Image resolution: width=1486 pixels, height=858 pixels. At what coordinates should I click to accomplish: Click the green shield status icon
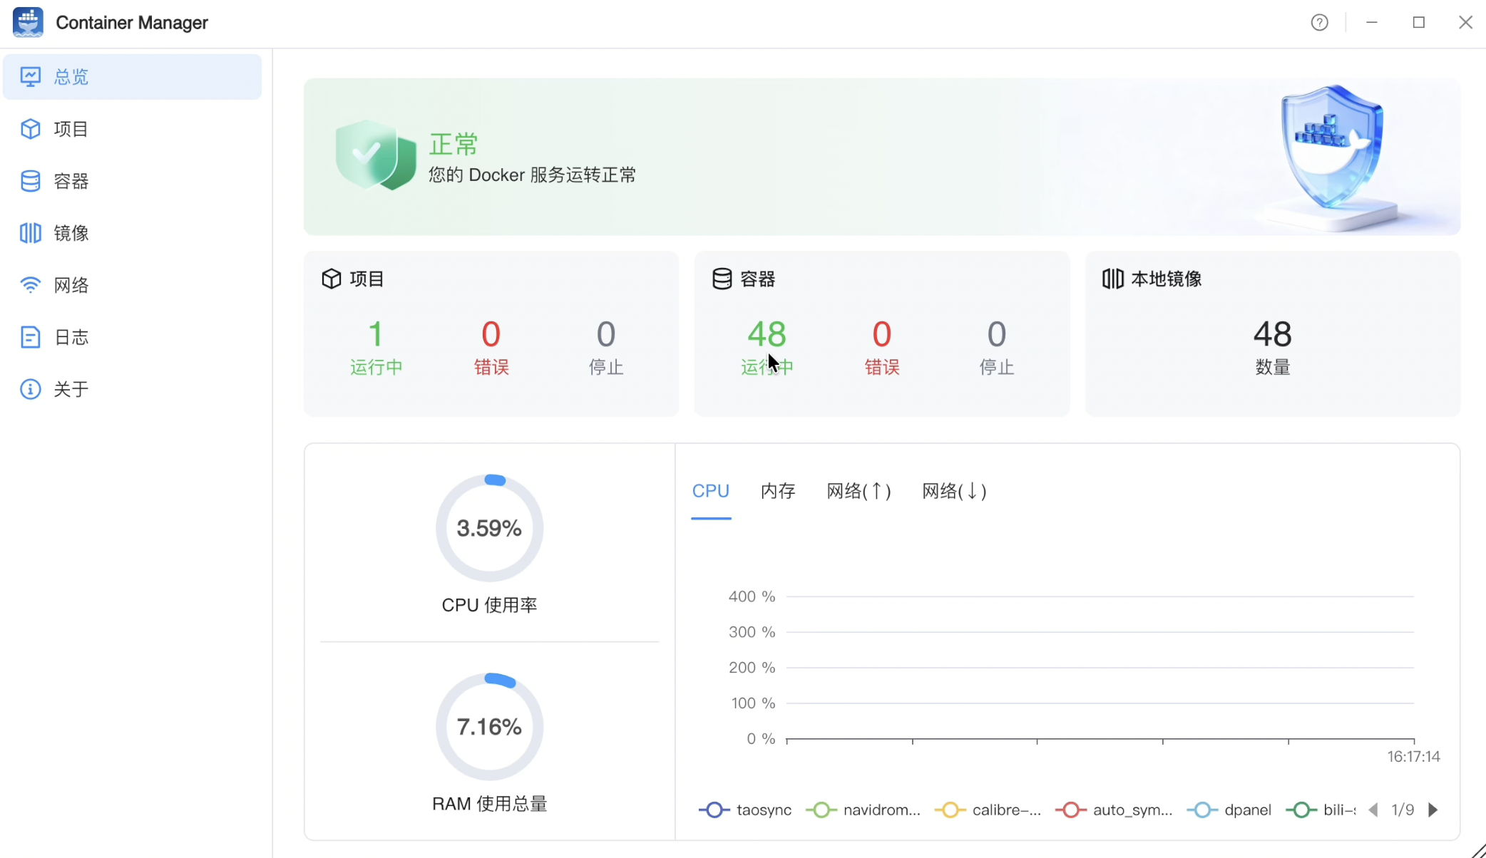pos(376,155)
